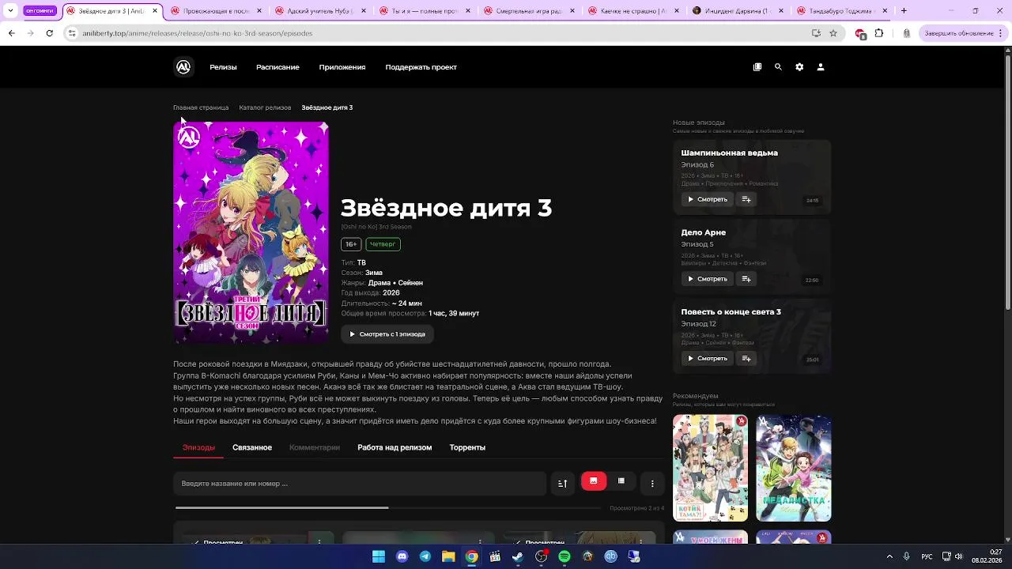Open Расписание in the top navigation
1012x569 pixels.
click(278, 67)
